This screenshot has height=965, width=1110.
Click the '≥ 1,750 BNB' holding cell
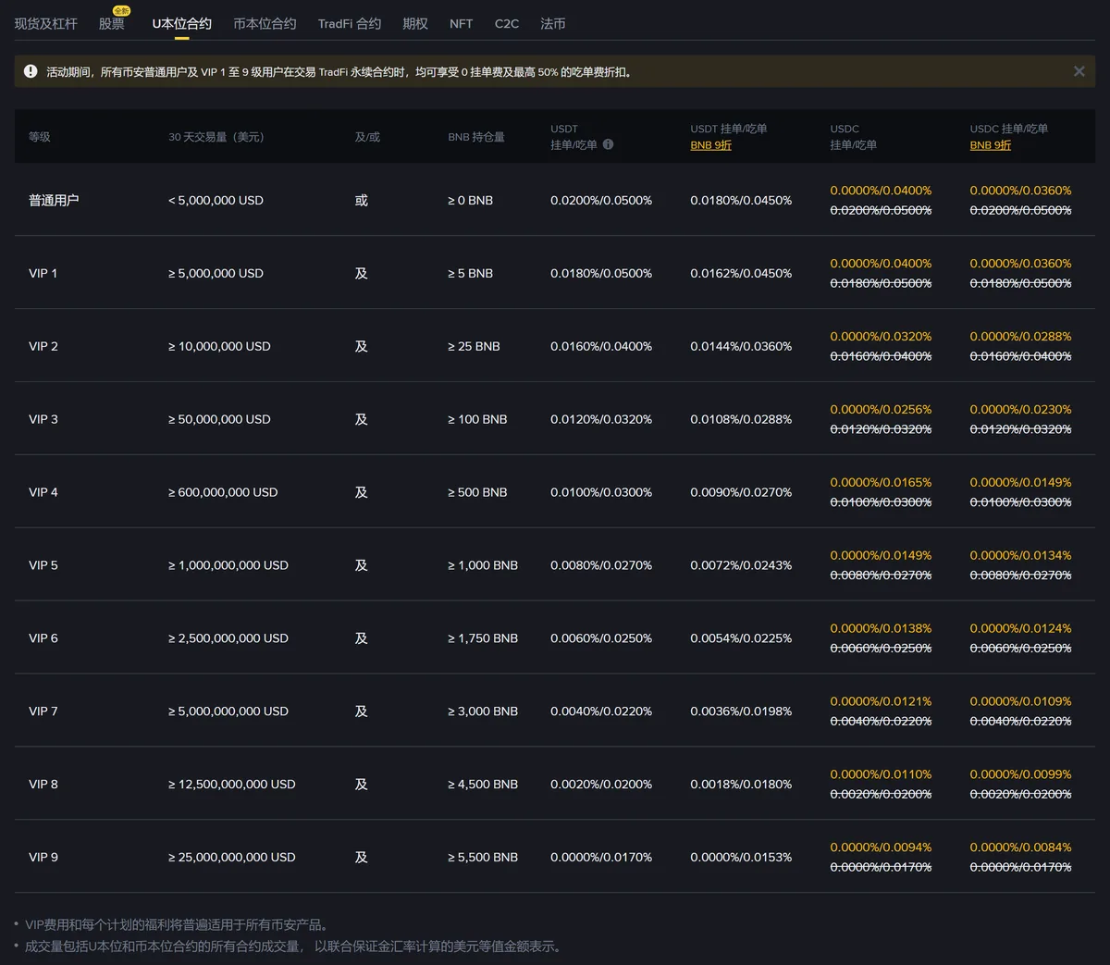[483, 638]
